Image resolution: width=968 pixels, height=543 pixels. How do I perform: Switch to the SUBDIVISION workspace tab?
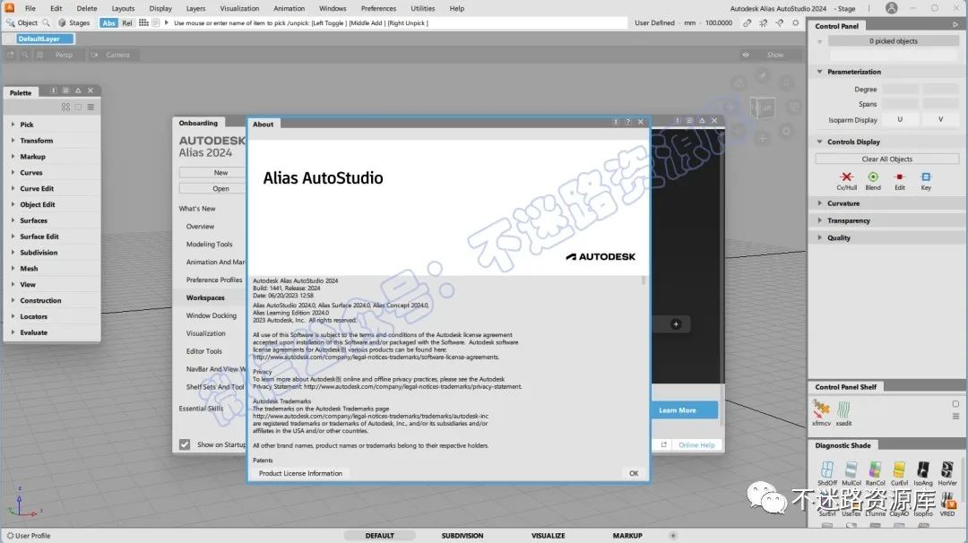pyautogui.click(x=462, y=536)
